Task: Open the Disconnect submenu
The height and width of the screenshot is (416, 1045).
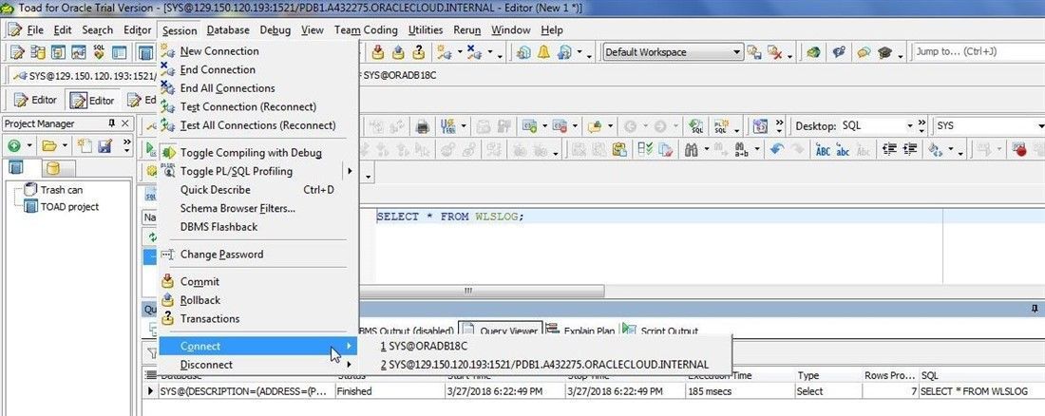Action: pyautogui.click(x=257, y=365)
